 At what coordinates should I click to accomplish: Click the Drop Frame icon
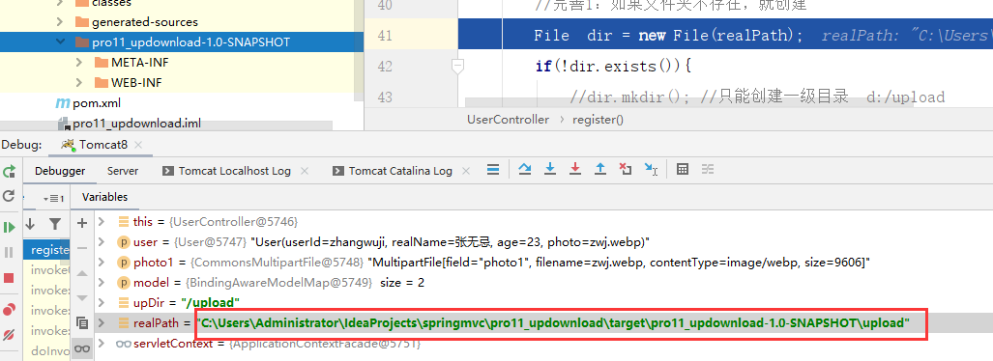626,169
